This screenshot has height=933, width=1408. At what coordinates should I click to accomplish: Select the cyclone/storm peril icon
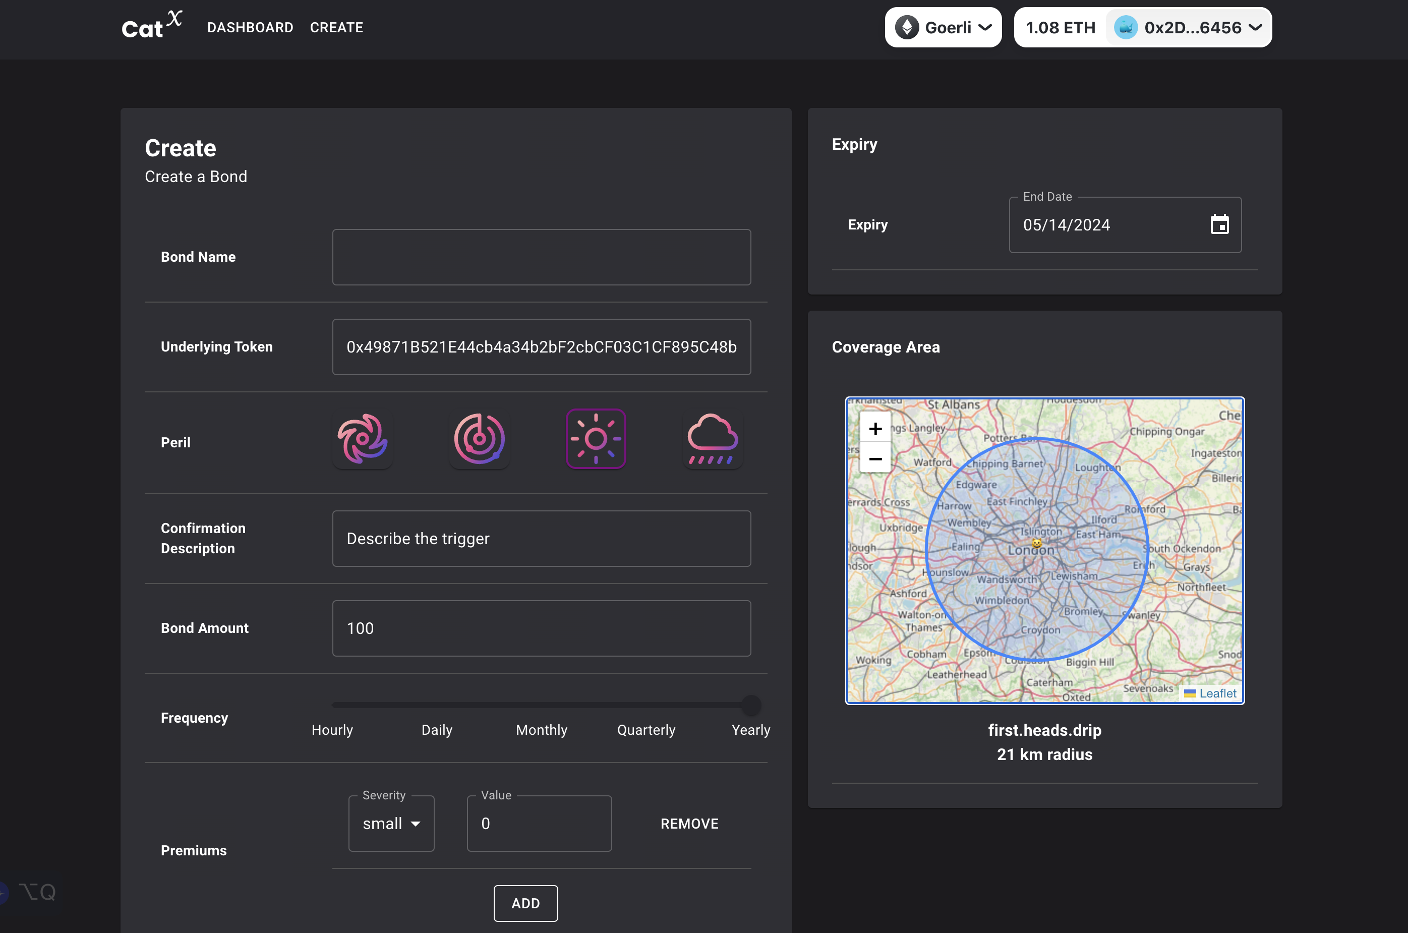click(363, 438)
